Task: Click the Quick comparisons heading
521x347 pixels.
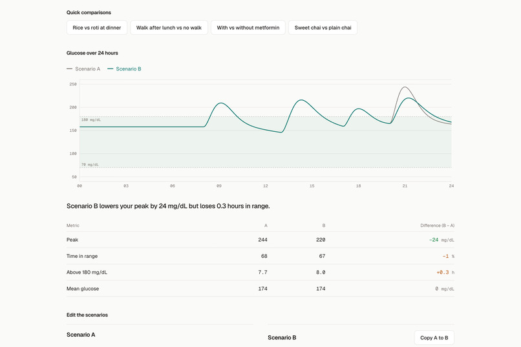Action: coord(89,13)
